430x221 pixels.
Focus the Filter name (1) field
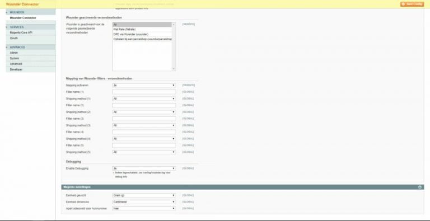(x=144, y=92)
